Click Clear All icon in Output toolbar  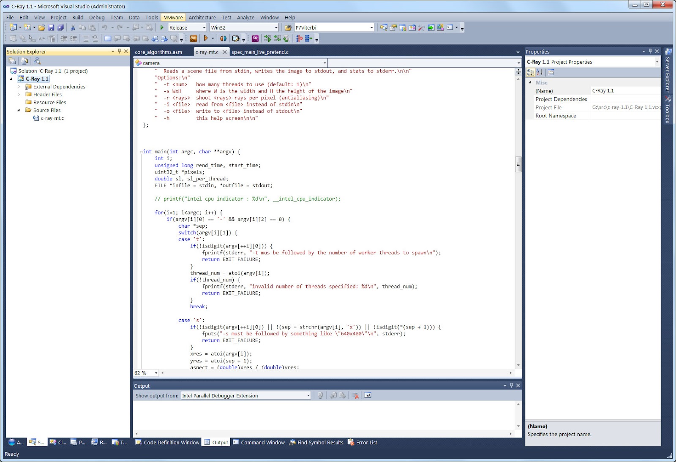[x=355, y=395]
